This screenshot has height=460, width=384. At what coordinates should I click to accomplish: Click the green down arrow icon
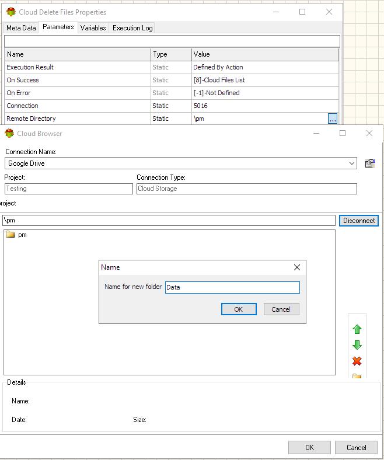pyautogui.click(x=357, y=345)
